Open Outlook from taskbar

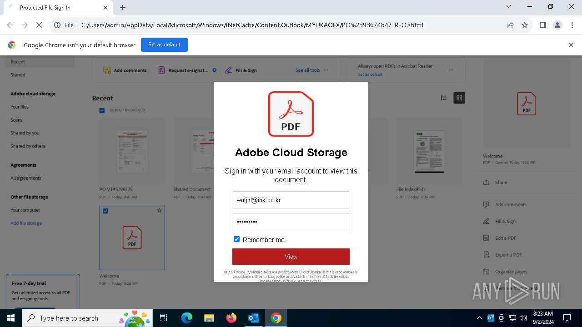coord(254,318)
